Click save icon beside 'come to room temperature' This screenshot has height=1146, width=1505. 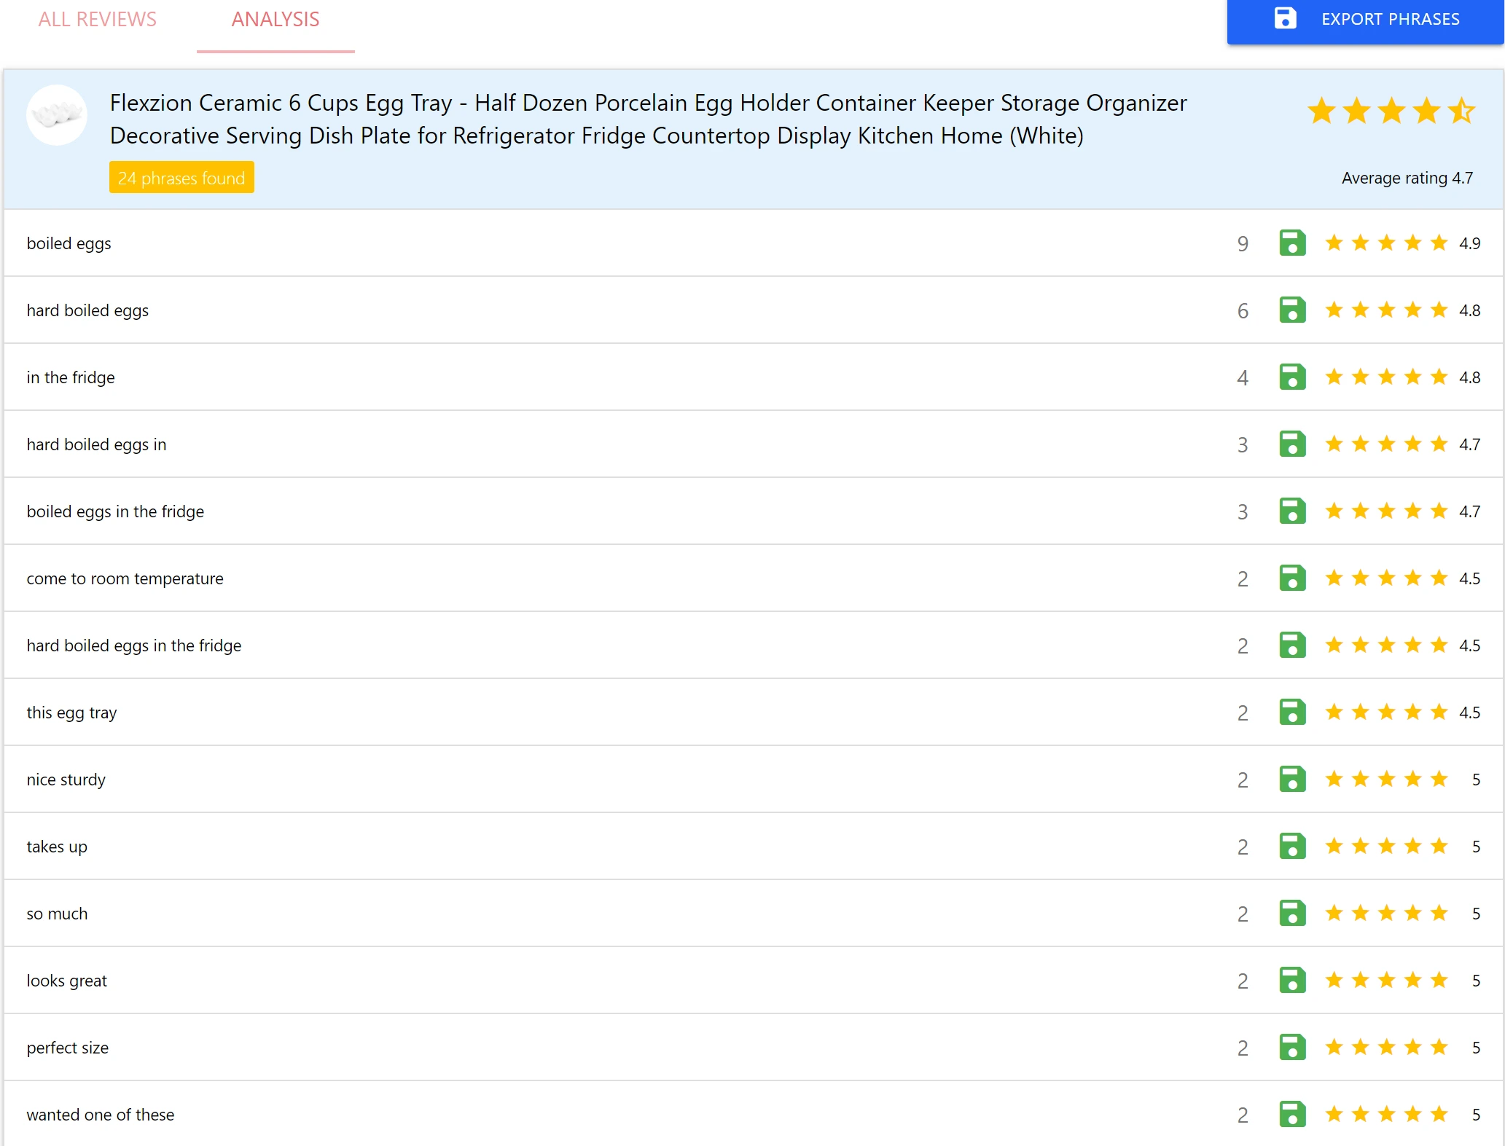click(x=1291, y=578)
